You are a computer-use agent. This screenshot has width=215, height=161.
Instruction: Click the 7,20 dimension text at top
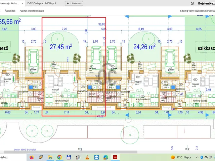[64, 29]
